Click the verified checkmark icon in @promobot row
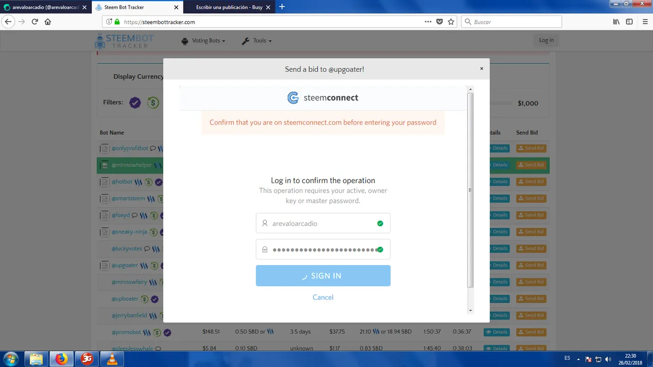Screen dimensions: 653x367 tap(167, 332)
